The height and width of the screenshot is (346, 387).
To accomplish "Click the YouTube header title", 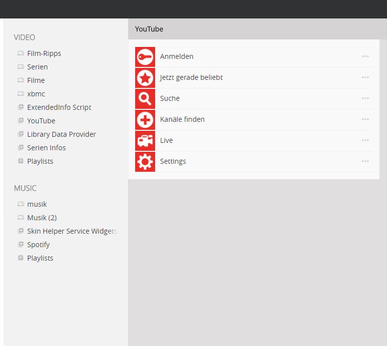I will (x=149, y=29).
